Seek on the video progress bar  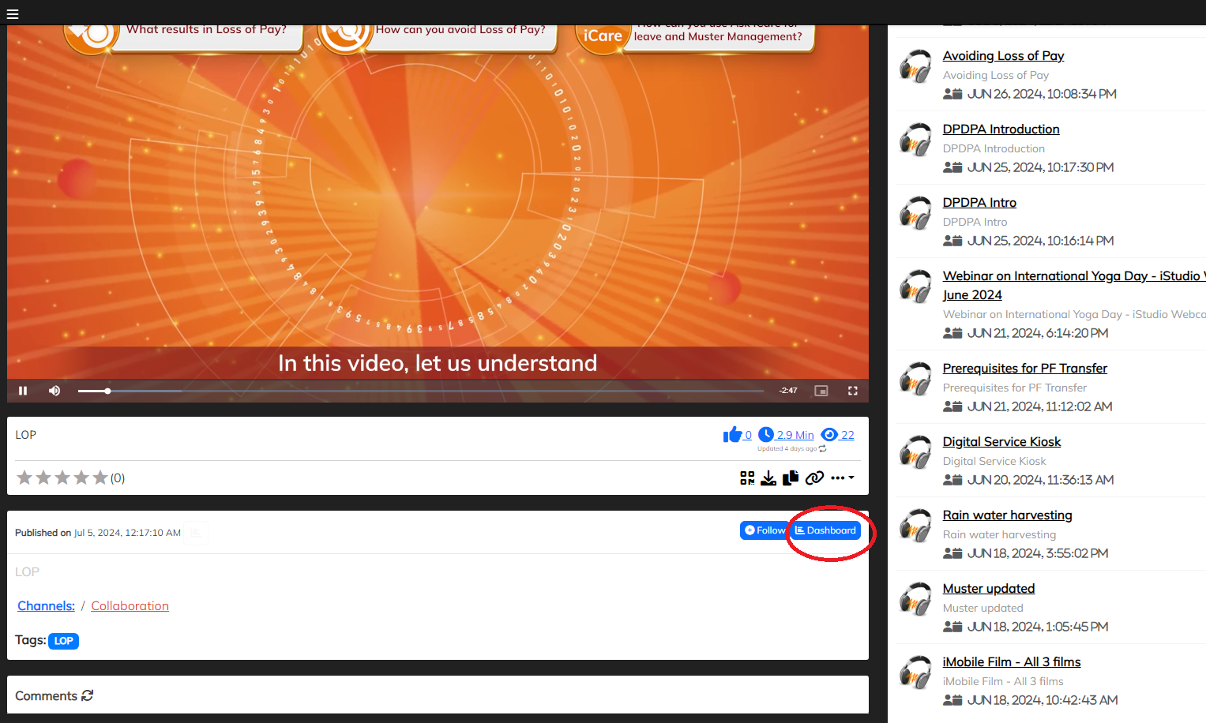coord(420,391)
